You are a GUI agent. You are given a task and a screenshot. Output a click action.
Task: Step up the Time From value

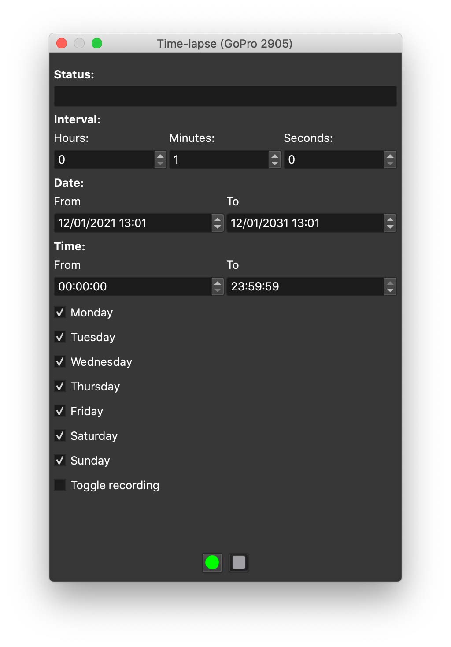point(218,283)
